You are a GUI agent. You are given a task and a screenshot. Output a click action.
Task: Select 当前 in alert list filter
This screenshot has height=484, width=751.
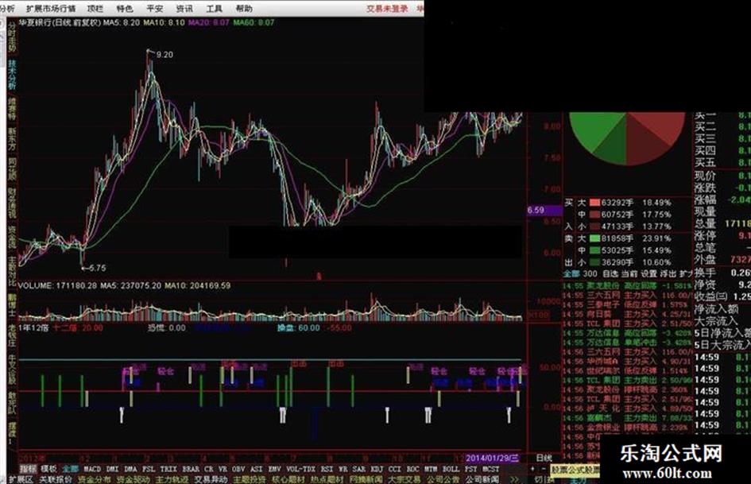coord(629,273)
